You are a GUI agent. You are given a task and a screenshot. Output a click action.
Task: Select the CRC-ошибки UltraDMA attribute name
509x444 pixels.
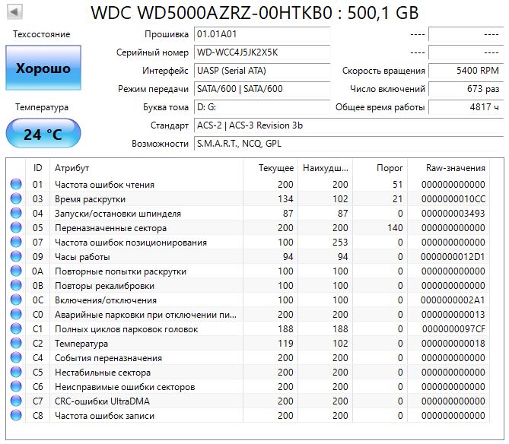coord(102,401)
